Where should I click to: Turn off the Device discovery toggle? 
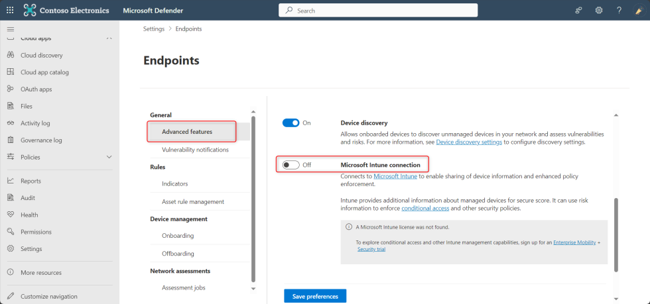(x=291, y=123)
